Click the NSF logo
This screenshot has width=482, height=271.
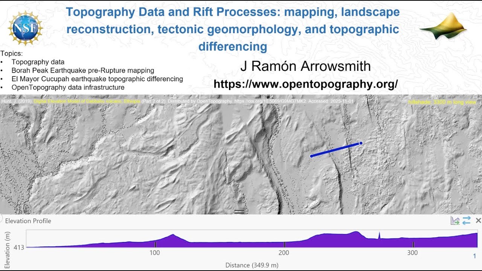(25, 28)
